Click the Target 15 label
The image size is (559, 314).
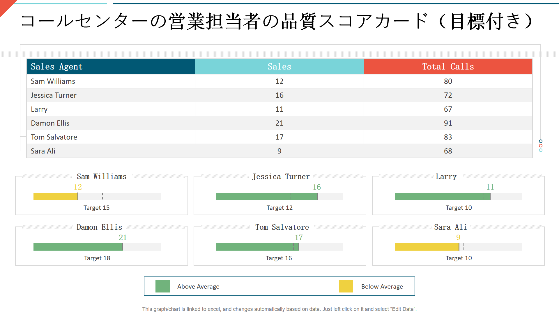pyautogui.click(x=96, y=208)
